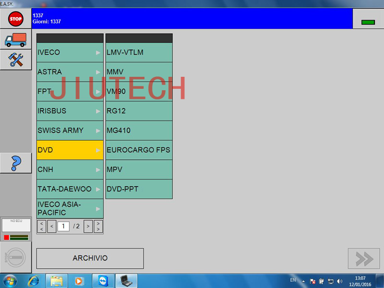Show hidden tray icons arrow
Image resolution: width=384 pixels, height=288 pixels.
(x=303, y=281)
